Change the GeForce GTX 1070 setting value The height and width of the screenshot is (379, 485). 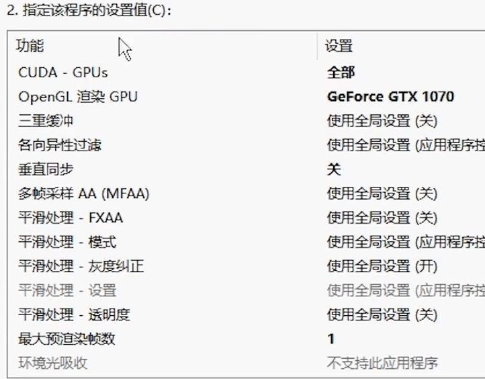tap(391, 97)
